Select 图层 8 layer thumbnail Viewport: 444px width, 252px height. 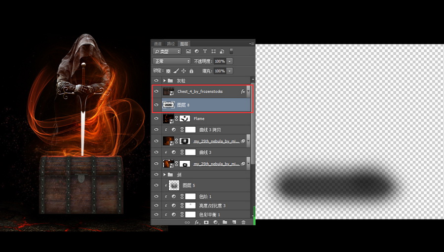point(168,105)
